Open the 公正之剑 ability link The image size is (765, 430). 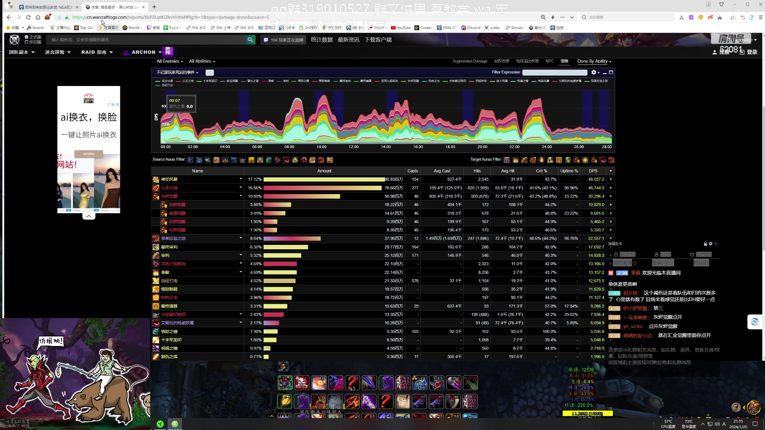[169, 188]
